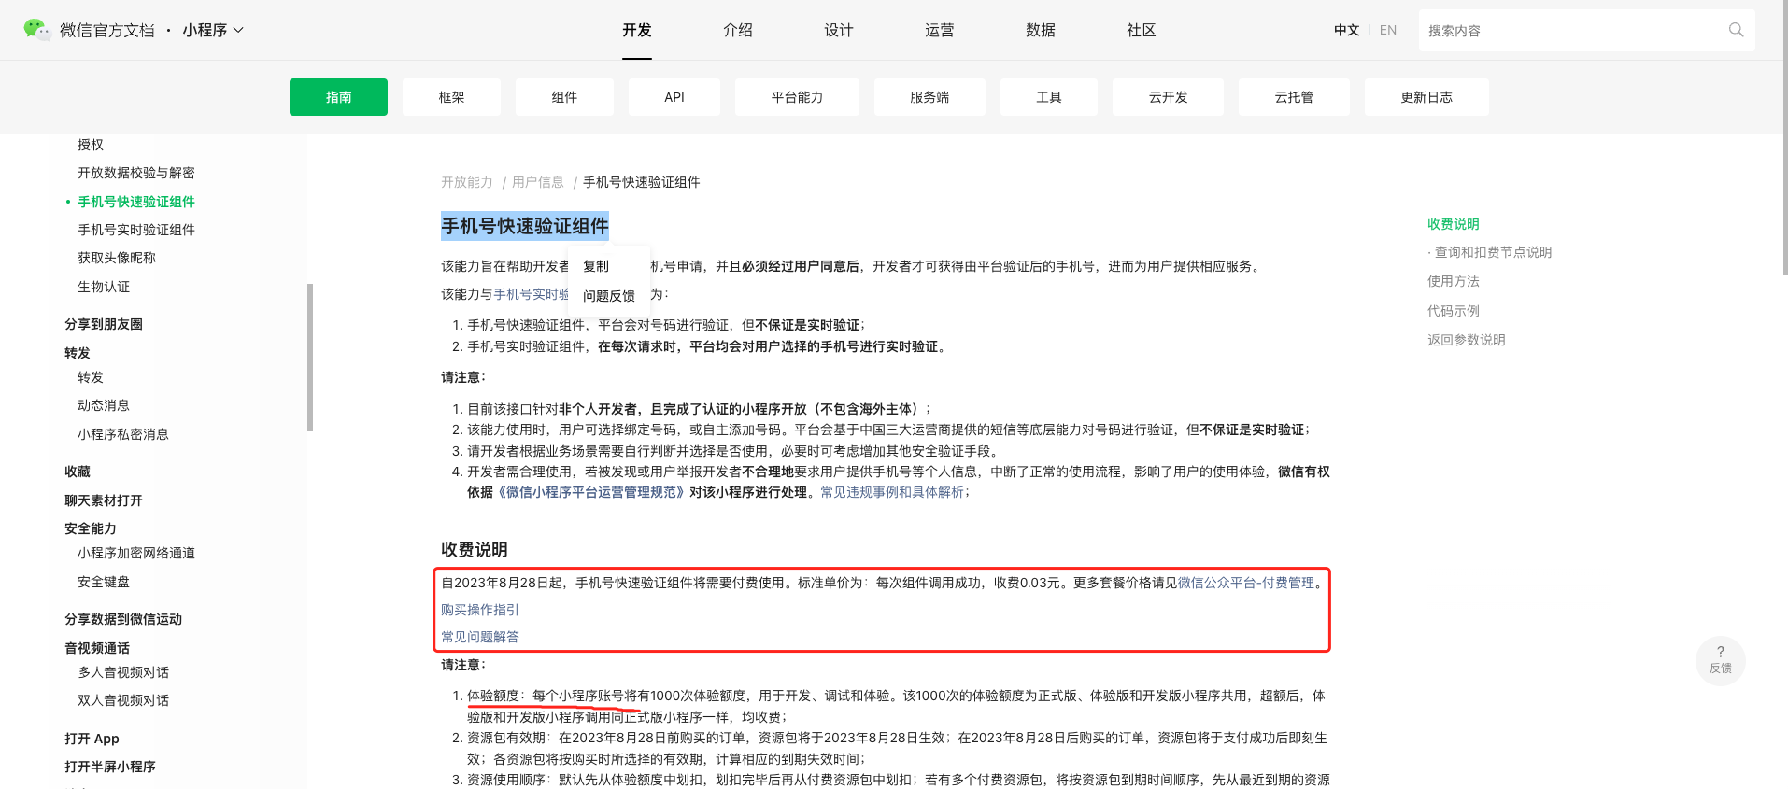The width and height of the screenshot is (1788, 789).
Task: Open 收藏 in the sidebar
Action: [78, 472]
